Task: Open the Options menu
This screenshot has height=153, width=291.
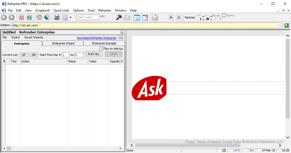Action: coord(78,11)
